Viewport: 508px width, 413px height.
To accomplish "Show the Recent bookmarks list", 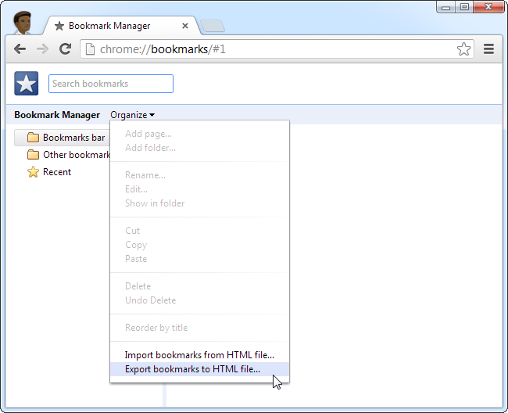I will (49, 172).
